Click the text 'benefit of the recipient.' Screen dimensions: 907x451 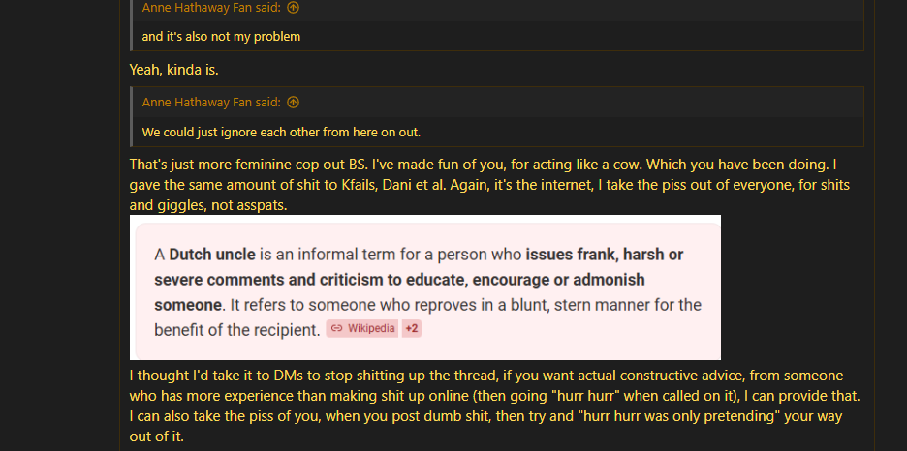coord(237,330)
